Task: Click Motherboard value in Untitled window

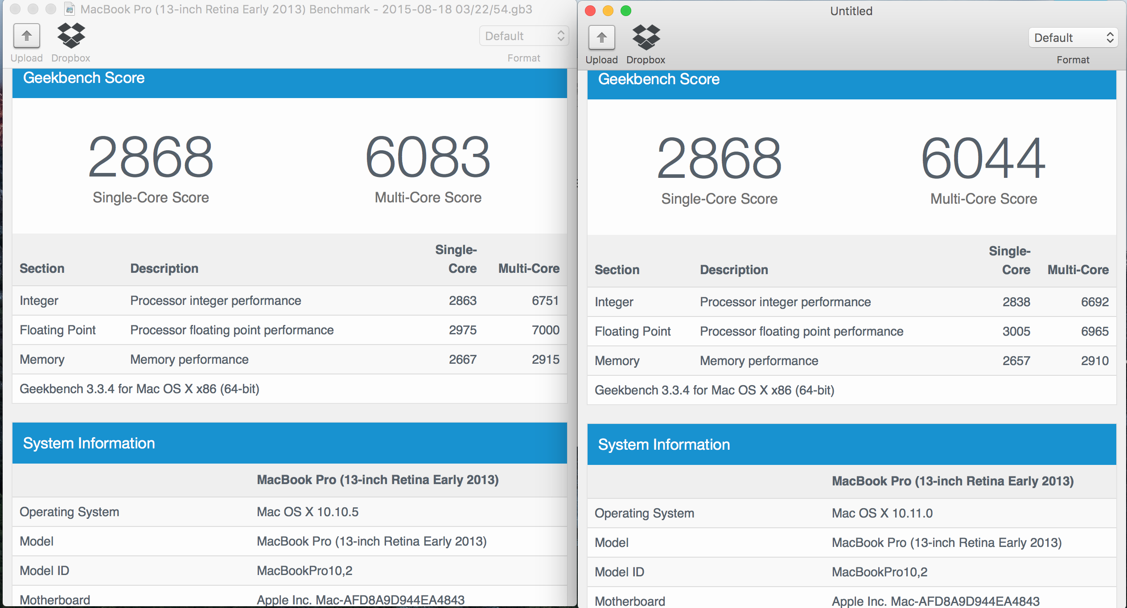Action: (x=936, y=601)
